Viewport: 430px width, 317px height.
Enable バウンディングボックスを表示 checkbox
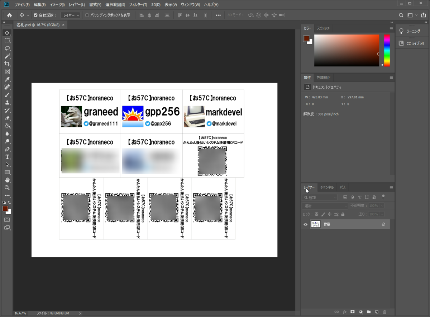coord(87,15)
